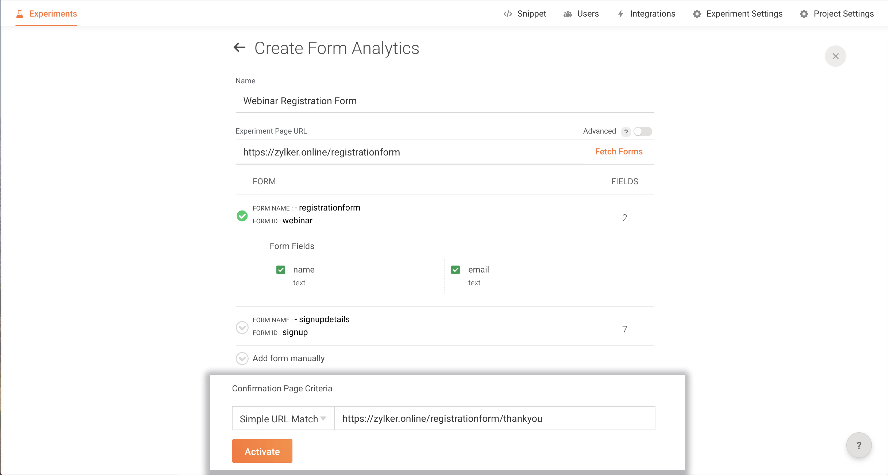888x475 pixels.
Task: Open the Simple URL Match dropdown
Action: coord(283,419)
